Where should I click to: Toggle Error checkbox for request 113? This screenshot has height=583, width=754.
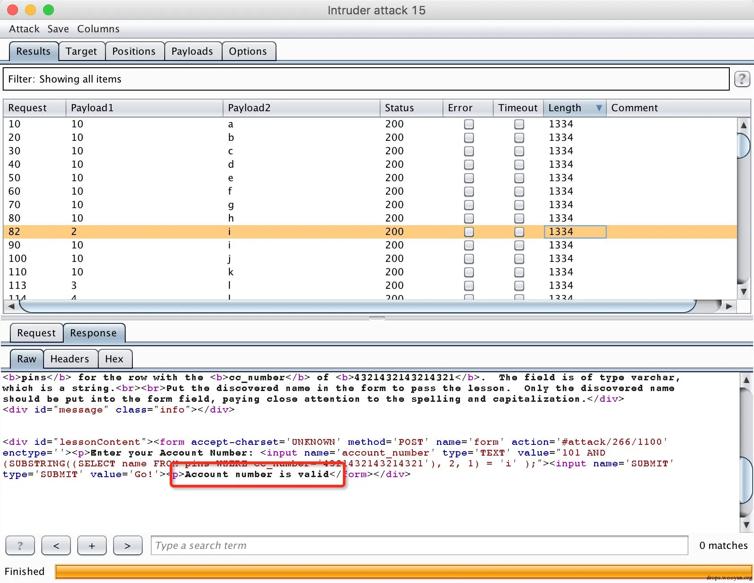[469, 286]
